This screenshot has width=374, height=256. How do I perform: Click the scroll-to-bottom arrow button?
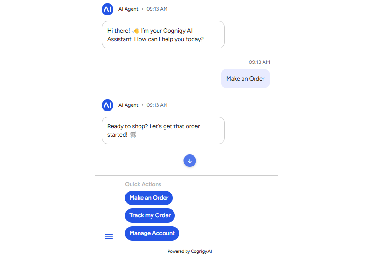(190, 161)
